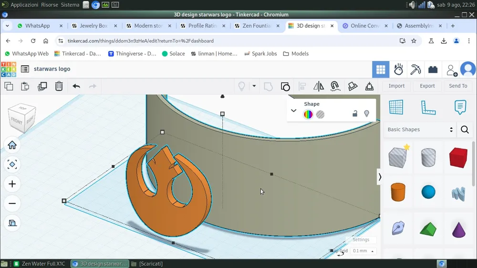Image resolution: width=477 pixels, height=268 pixels.
Task: Open the visibility options dropdown arrow
Action: (x=254, y=86)
